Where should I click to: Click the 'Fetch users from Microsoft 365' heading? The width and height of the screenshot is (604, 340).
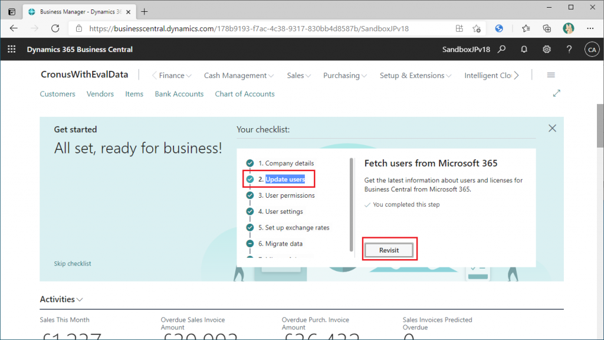tap(431, 163)
